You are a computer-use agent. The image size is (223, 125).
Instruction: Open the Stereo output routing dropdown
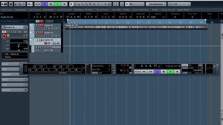pyautogui.click(x=15, y=57)
